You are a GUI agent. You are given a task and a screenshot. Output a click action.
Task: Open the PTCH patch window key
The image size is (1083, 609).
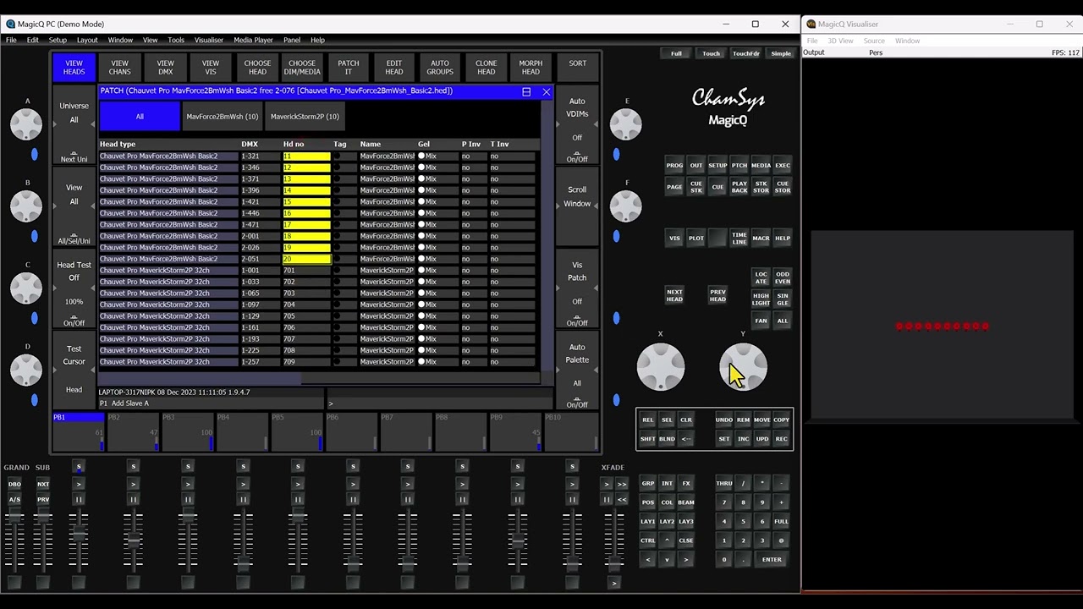pyautogui.click(x=739, y=166)
